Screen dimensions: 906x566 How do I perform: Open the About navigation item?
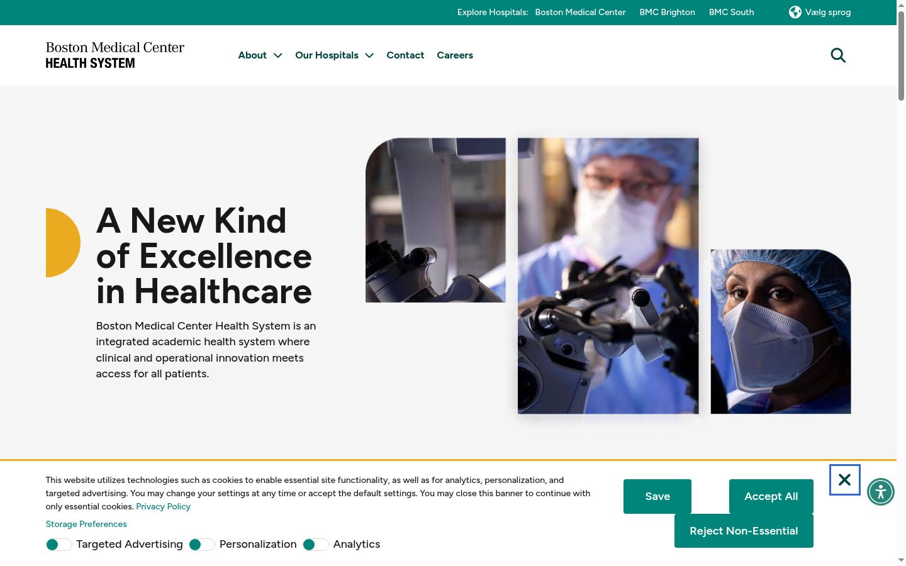tap(252, 55)
